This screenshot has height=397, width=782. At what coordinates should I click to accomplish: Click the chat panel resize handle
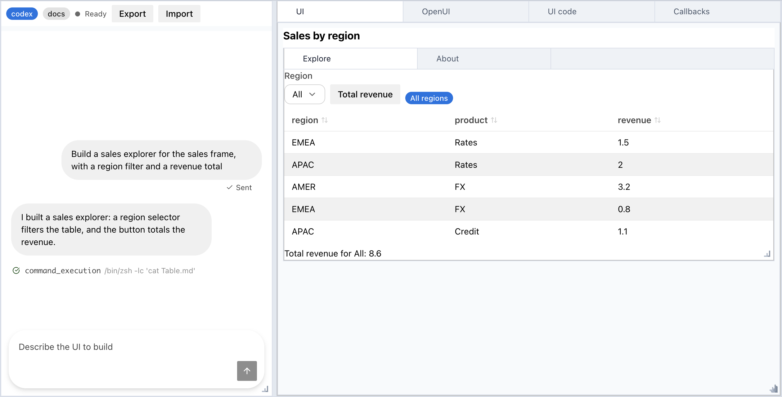[265, 389]
